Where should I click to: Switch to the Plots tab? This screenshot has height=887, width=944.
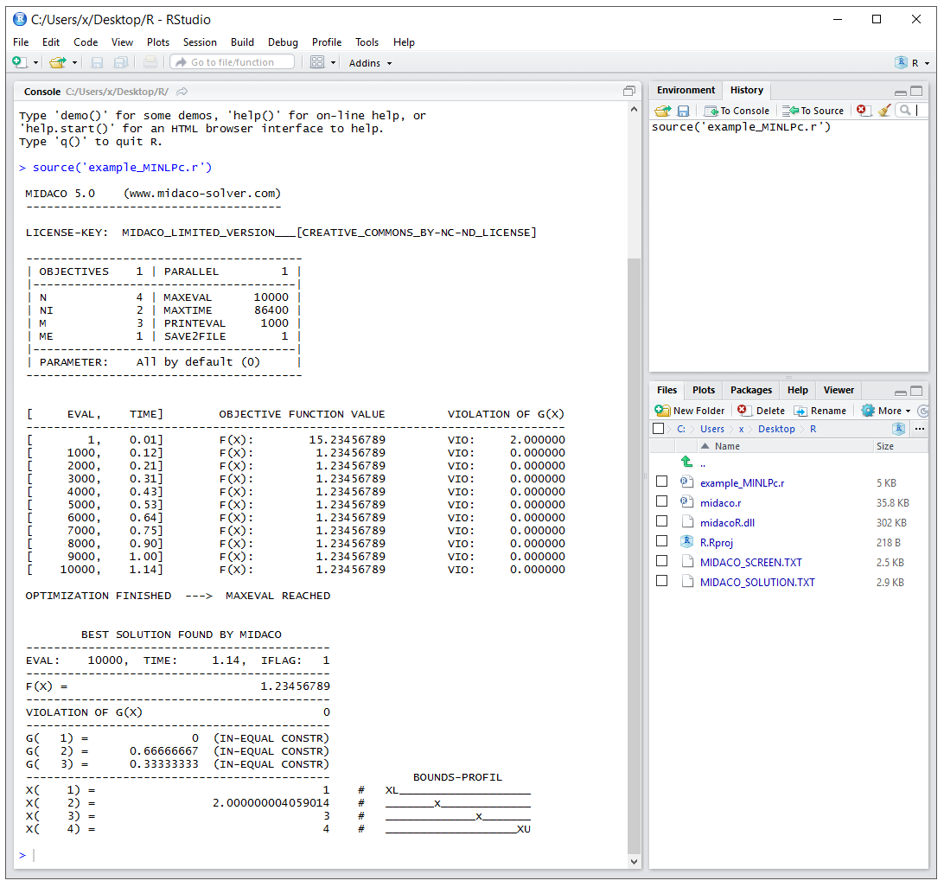(x=703, y=390)
